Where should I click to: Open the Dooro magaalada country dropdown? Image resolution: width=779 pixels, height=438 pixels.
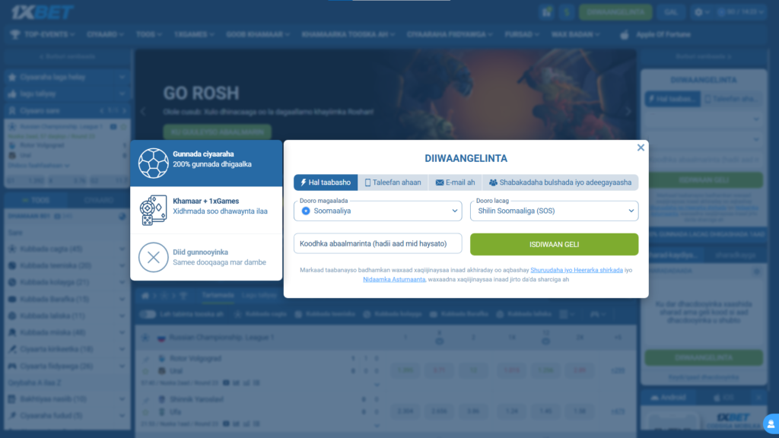coord(377,211)
